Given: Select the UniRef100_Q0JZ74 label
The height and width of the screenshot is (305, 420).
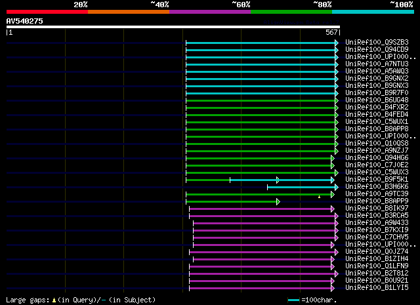Looking at the screenshot, I should click(377, 252).
